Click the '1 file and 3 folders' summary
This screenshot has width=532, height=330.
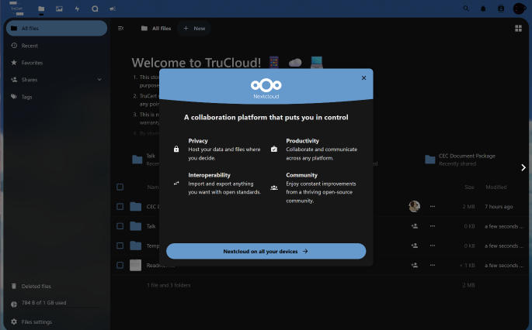[x=169, y=285]
